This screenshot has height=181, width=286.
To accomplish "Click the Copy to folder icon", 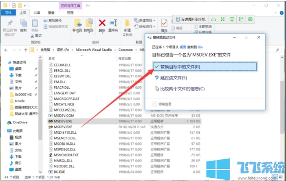I will 89,23.
